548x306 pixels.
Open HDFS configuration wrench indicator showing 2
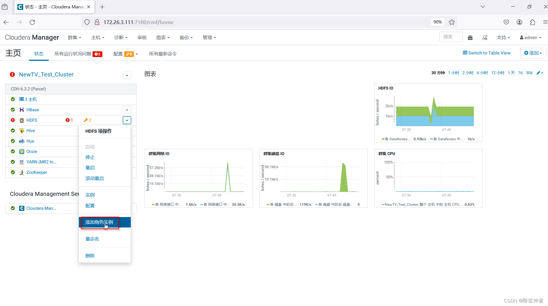click(87, 120)
